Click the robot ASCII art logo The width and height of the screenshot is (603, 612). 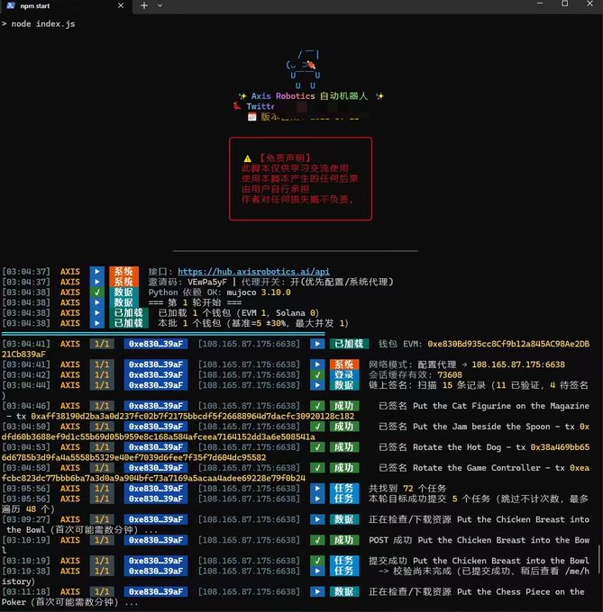click(303, 70)
